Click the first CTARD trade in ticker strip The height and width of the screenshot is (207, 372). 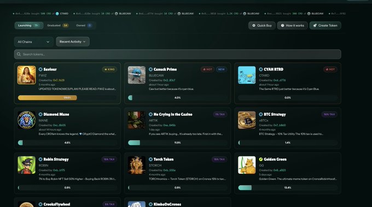point(40,14)
